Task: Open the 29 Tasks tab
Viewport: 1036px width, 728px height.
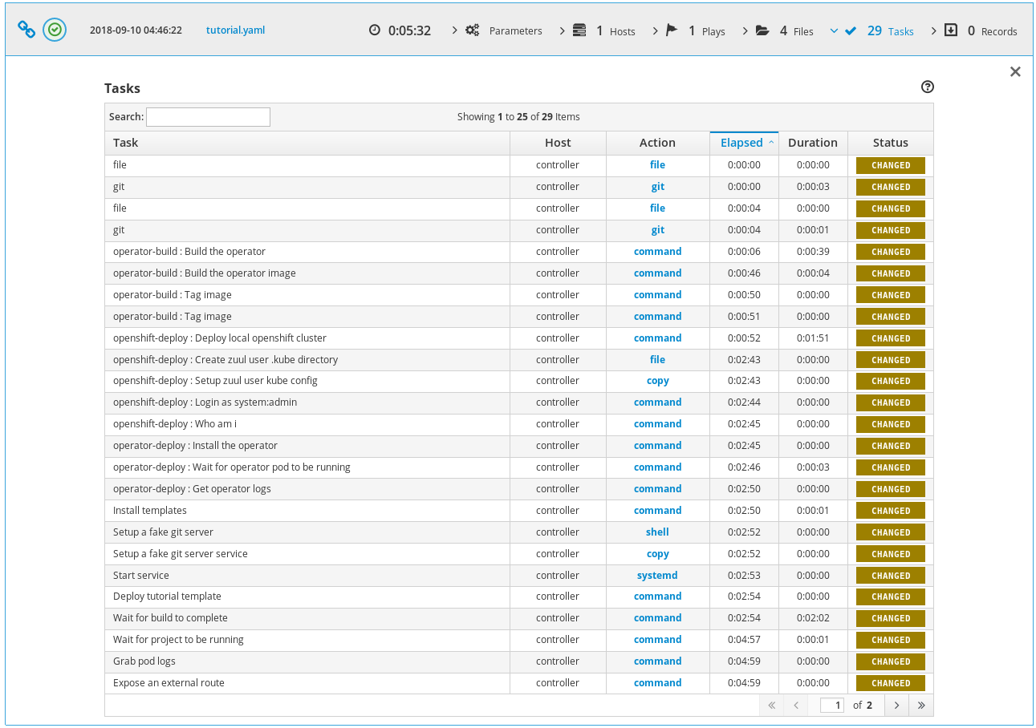Action: point(891,31)
